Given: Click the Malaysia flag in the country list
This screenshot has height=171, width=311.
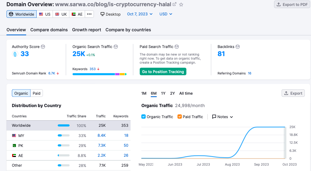Looking at the screenshot, I should (14, 135).
